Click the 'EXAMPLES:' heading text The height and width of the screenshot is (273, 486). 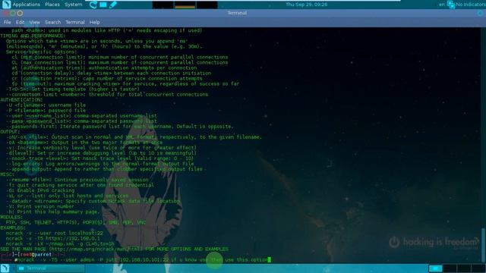coord(13,227)
